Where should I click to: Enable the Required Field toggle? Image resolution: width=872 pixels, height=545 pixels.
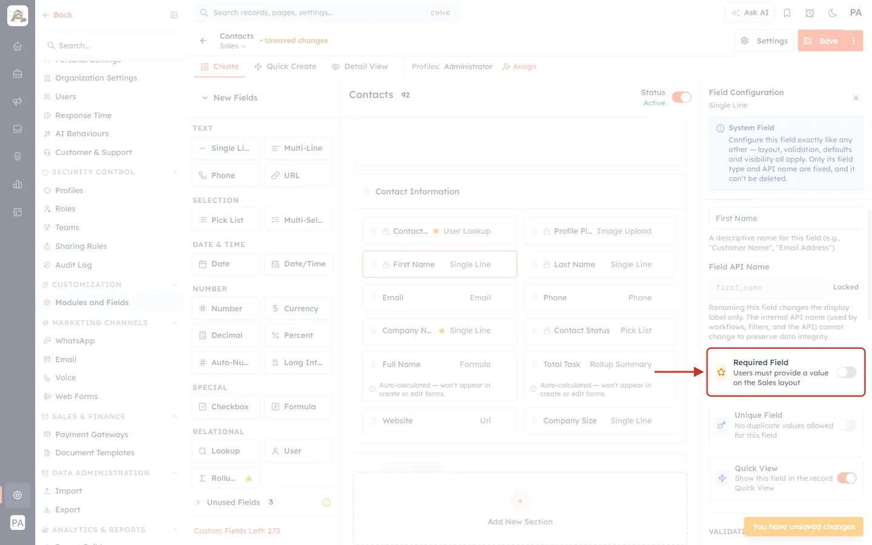click(847, 372)
